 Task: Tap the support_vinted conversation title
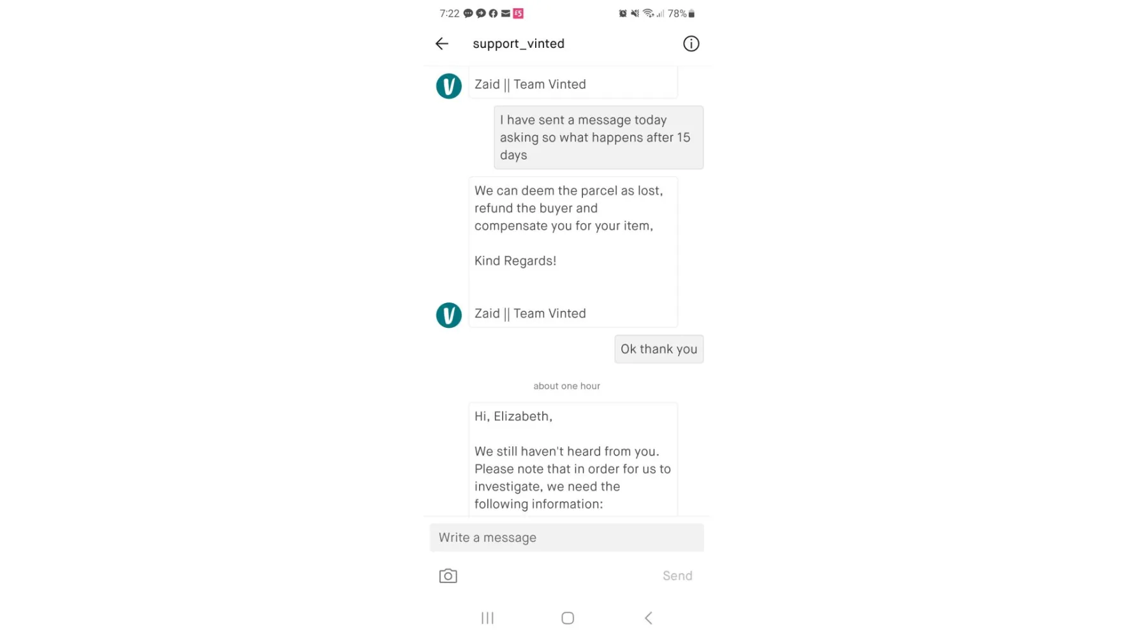click(x=519, y=43)
